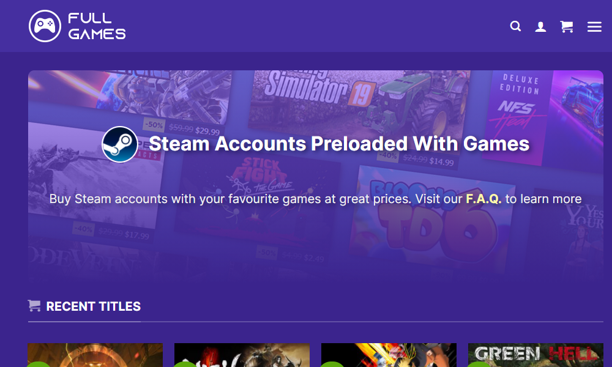View the shopping cart in header
The width and height of the screenshot is (612, 367).
[567, 26]
